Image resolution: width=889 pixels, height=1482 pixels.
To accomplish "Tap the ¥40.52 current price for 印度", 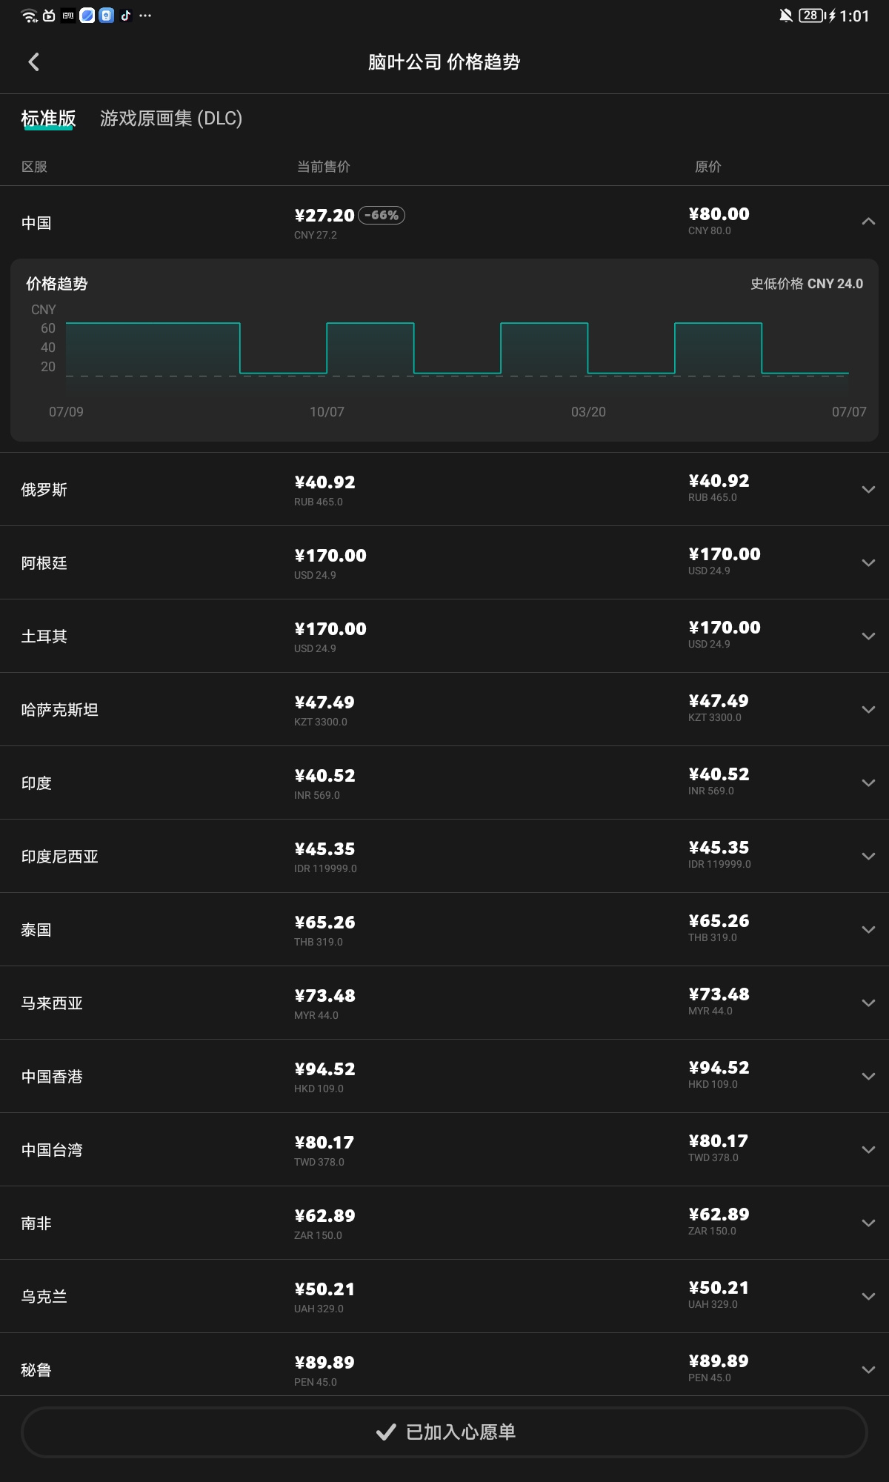I will pyautogui.click(x=324, y=776).
